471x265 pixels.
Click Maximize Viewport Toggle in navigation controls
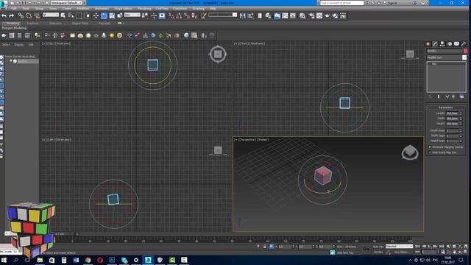(466, 252)
